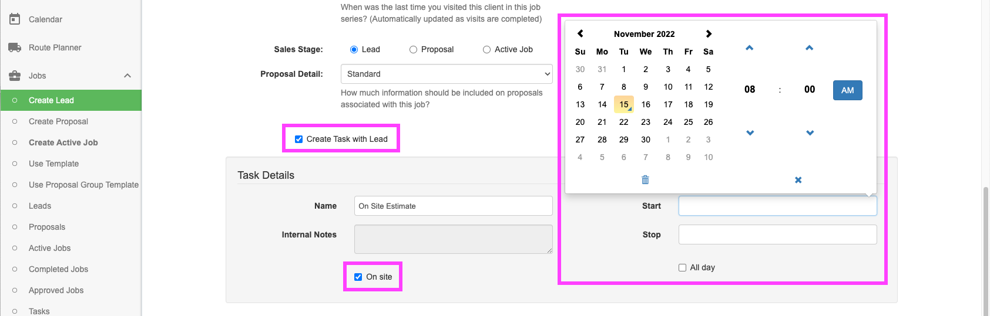The height and width of the screenshot is (316, 990).
Task: Open Completed Jobs in sidebar
Action: pyautogui.click(x=58, y=269)
